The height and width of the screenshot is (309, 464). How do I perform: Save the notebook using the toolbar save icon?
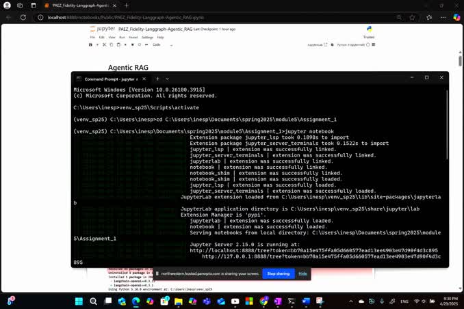[x=90, y=45]
